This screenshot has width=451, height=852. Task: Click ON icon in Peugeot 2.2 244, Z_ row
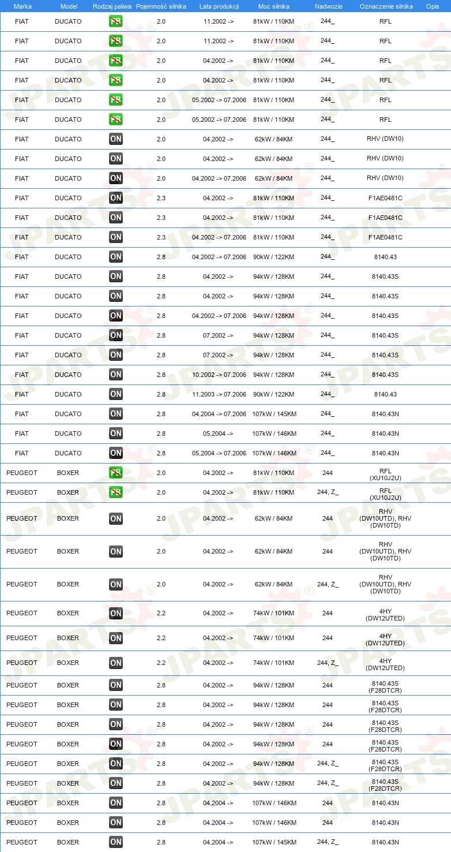click(116, 663)
